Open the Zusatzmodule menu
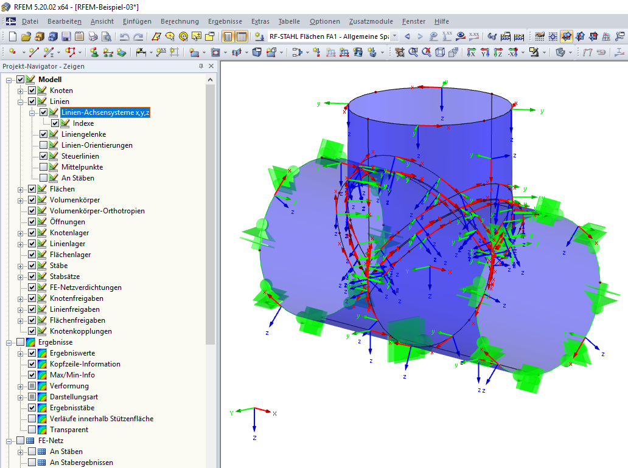Image resolution: width=628 pixels, height=468 pixels. (x=371, y=21)
